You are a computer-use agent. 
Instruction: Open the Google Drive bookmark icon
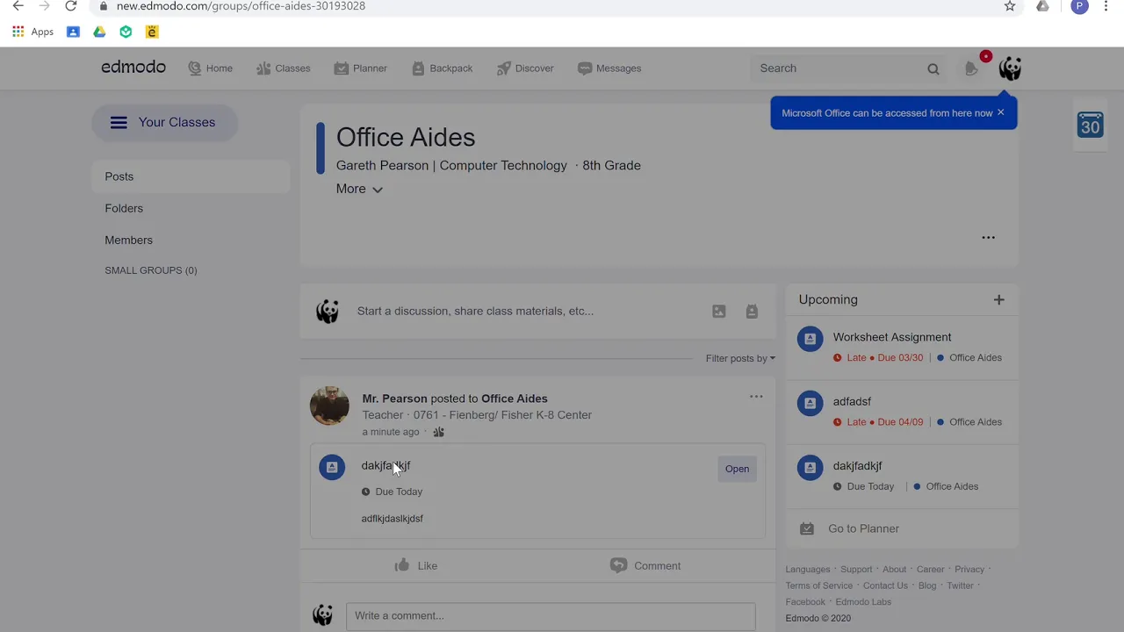[99, 32]
